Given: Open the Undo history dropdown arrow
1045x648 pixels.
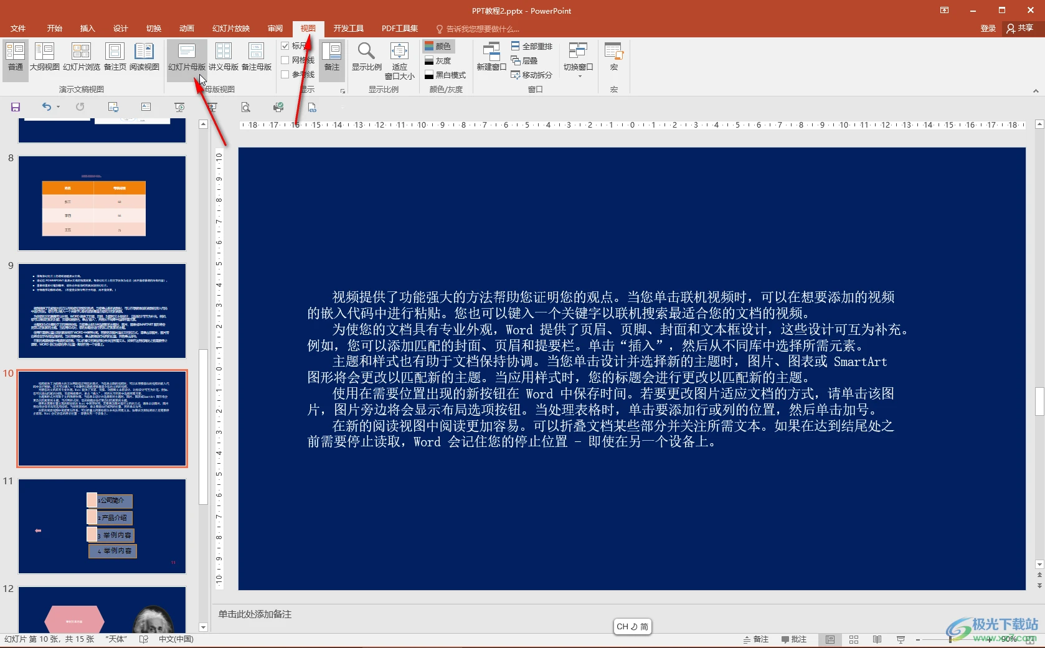Looking at the screenshot, I should 59,107.
